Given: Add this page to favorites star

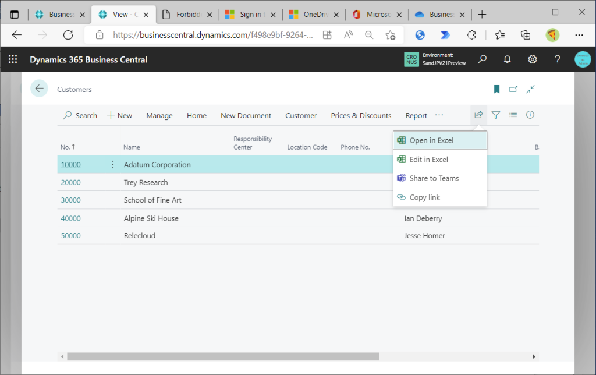Looking at the screenshot, I should pyautogui.click(x=391, y=35).
